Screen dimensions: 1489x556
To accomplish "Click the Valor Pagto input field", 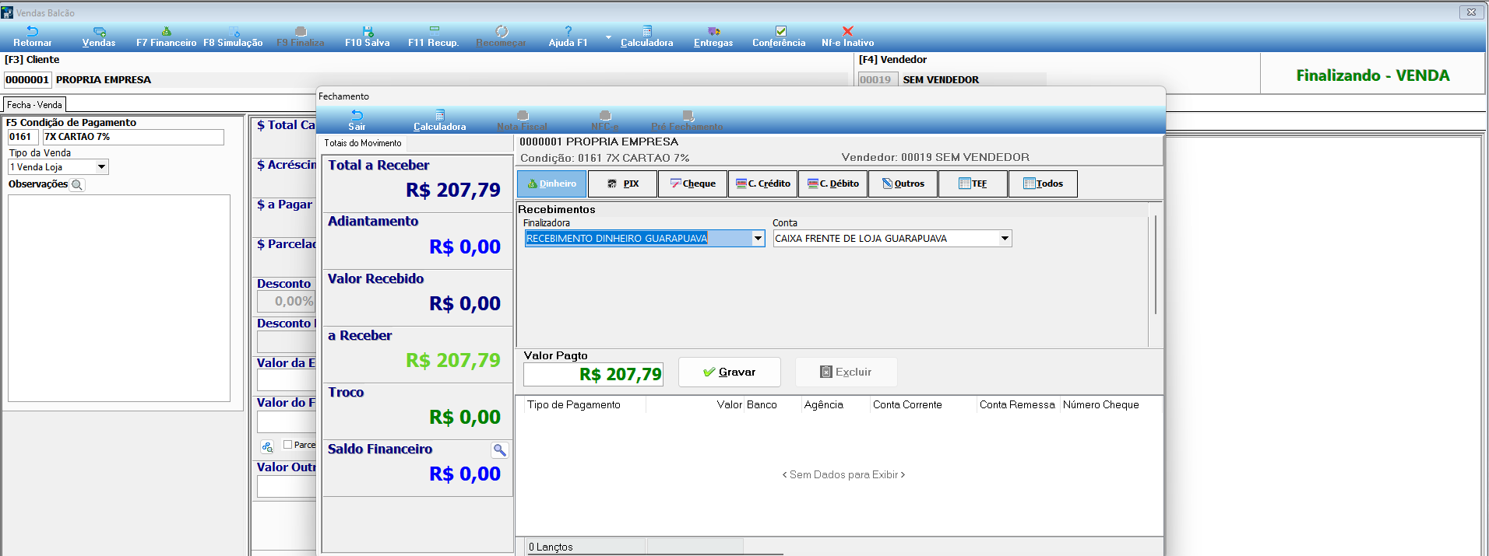I will 593,375.
